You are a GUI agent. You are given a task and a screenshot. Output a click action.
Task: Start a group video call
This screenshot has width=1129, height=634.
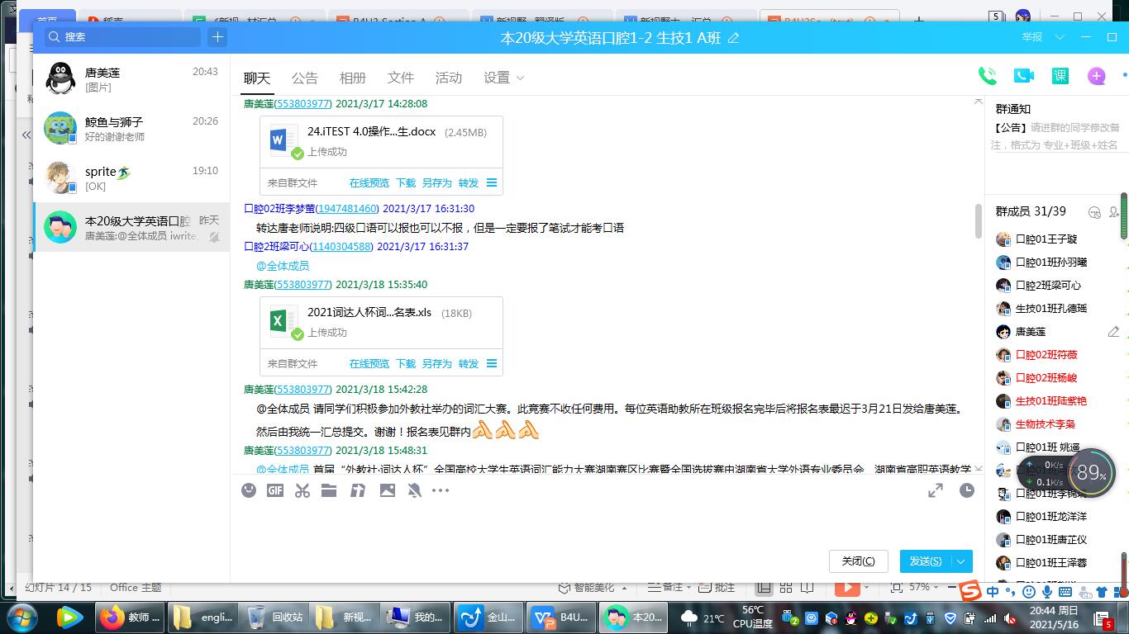coord(1024,76)
